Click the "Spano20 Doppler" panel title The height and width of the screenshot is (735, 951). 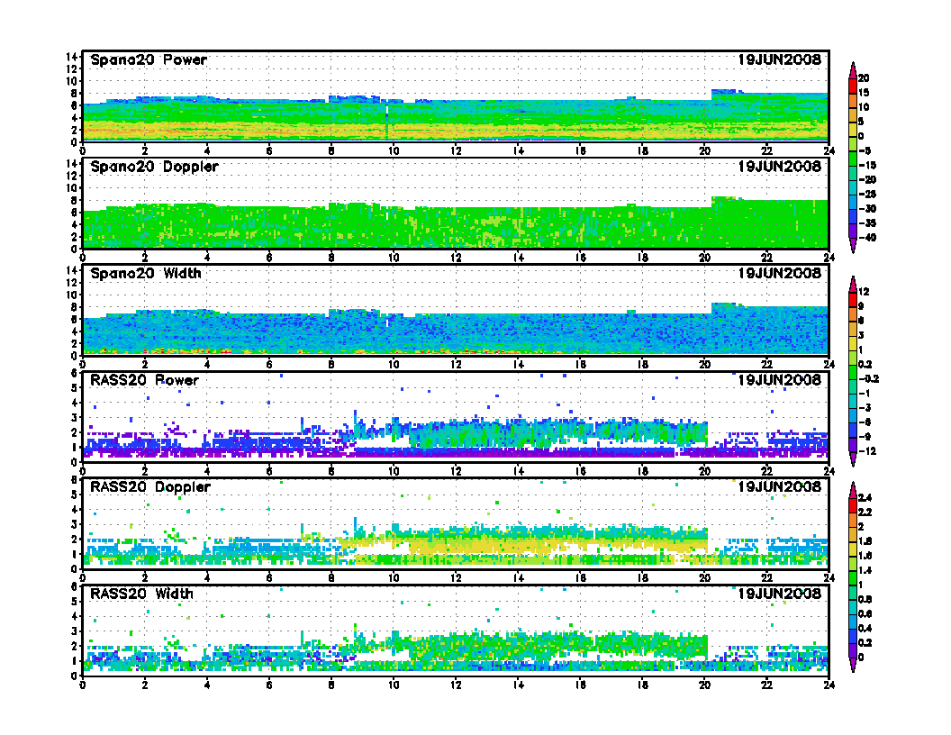154,166
